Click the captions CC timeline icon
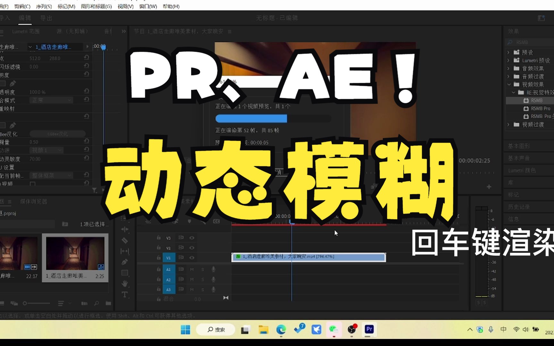Image resolution: width=554 pixels, height=346 pixels. tap(216, 221)
